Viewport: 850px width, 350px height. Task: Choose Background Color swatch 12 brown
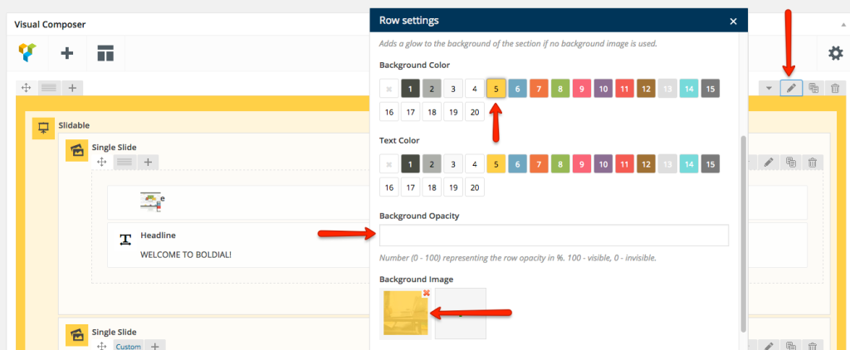point(646,88)
